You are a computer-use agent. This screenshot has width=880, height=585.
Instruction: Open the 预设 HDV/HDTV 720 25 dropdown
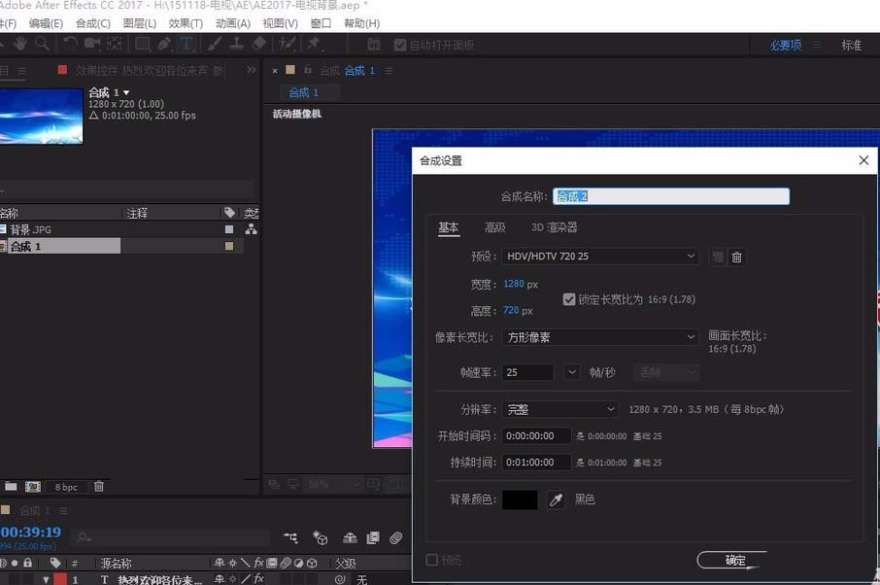599,257
